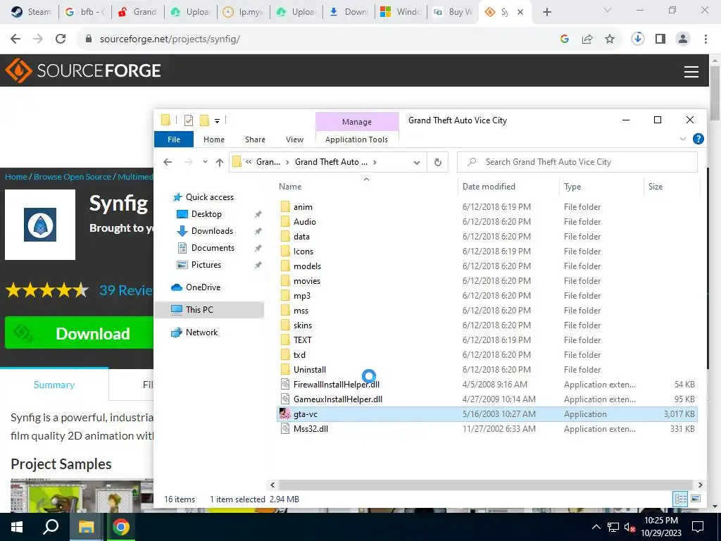Open the File menu tab
Image resolution: width=721 pixels, height=541 pixels.
pyautogui.click(x=174, y=139)
